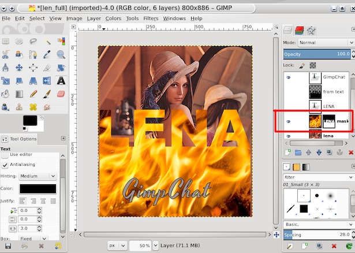Image resolution: width=355 pixels, height=253 pixels.
Task: Enable the Use editor checkbox
Action: 5,155
